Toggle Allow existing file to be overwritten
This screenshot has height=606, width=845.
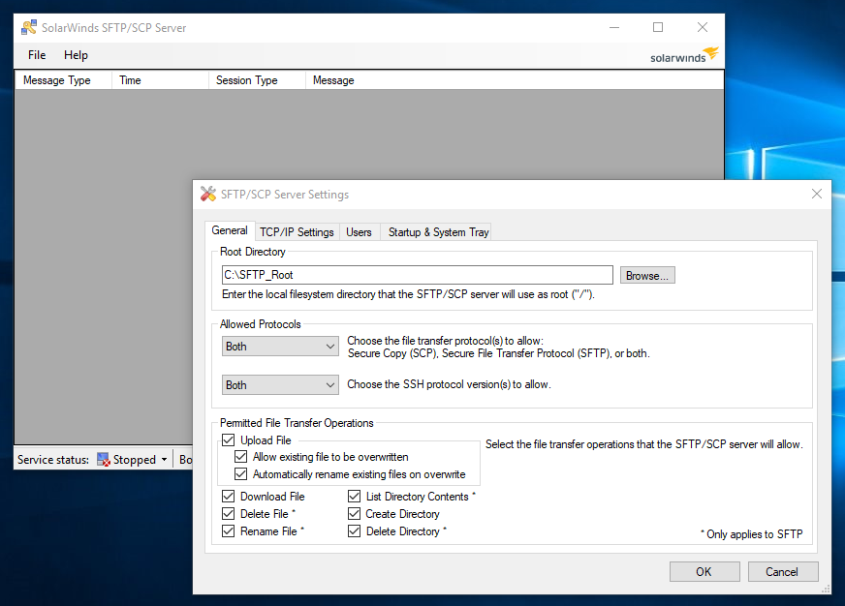[241, 457]
